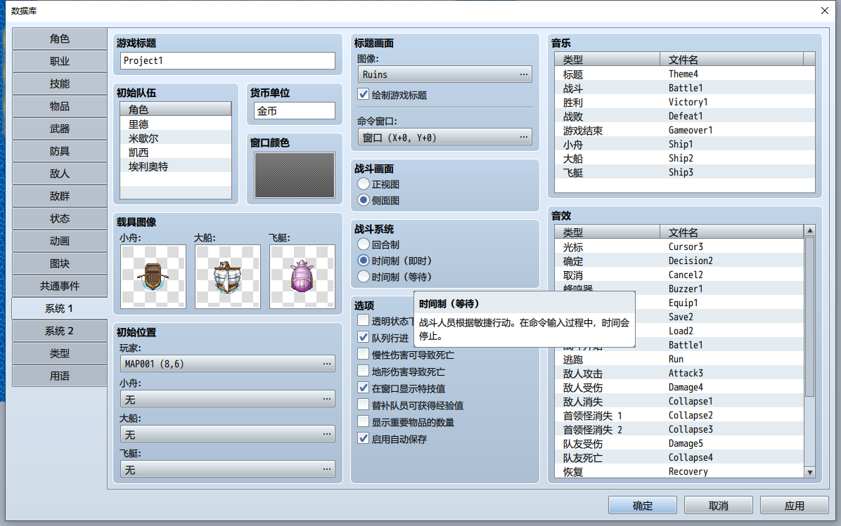This screenshot has width=841, height=526.
Task: Select 时间制（等待） battle system
Action: (x=364, y=277)
